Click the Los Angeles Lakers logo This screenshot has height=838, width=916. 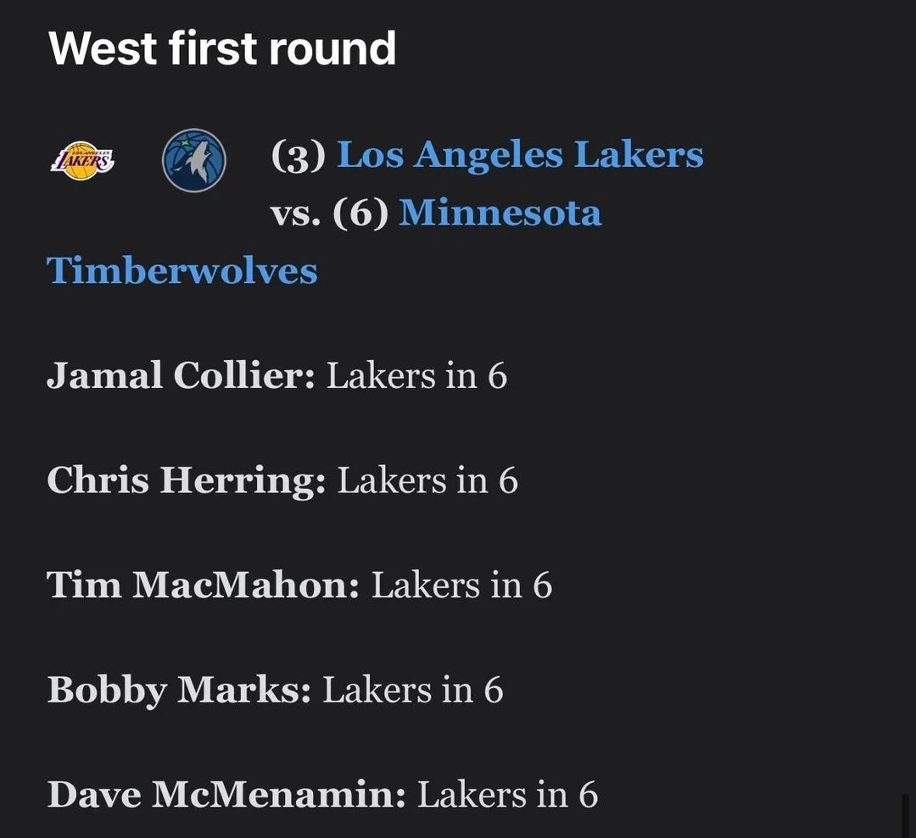click(x=83, y=160)
